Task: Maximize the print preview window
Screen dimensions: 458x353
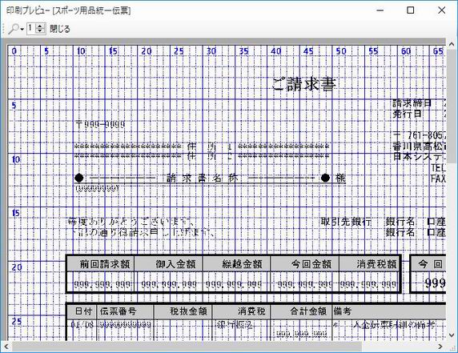Action: (411, 10)
